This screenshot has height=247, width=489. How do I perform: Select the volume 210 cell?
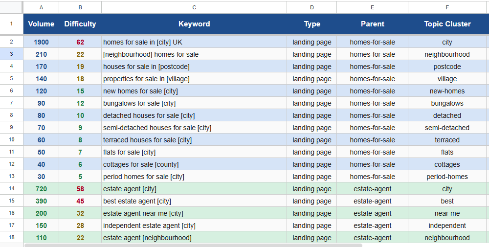click(x=41, y=54)
